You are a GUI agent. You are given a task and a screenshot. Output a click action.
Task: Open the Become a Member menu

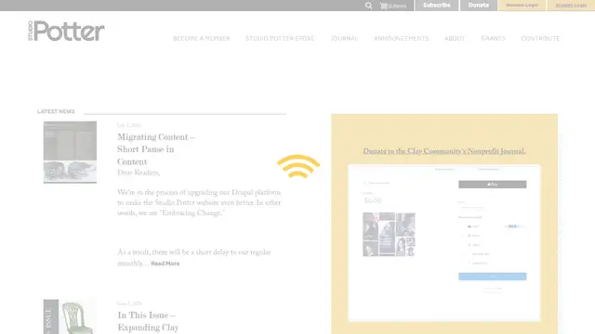202,39
